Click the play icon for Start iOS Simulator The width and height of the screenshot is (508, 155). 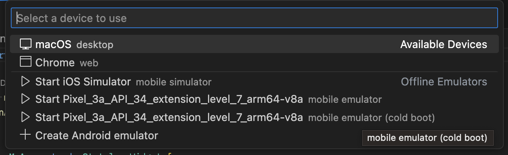(26, 82)
